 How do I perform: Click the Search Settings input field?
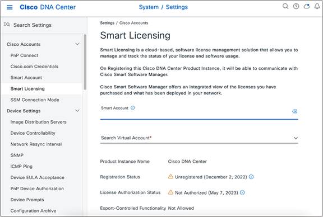[x=33, y=25]
